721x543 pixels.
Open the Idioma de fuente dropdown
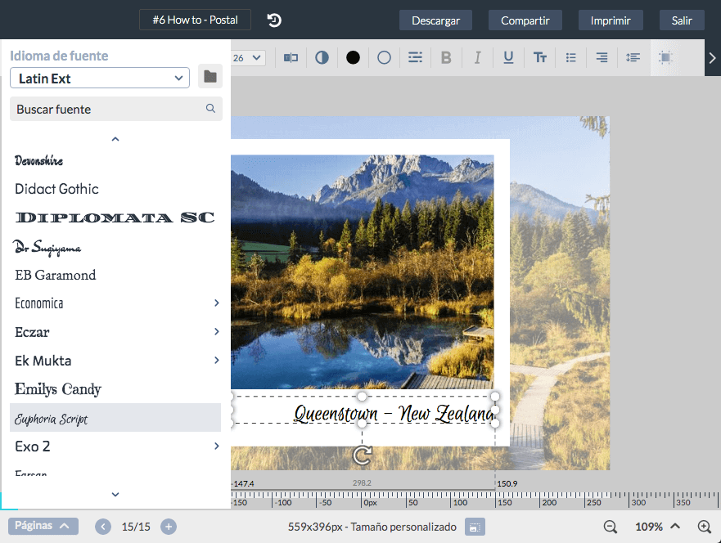pos(99,77)
